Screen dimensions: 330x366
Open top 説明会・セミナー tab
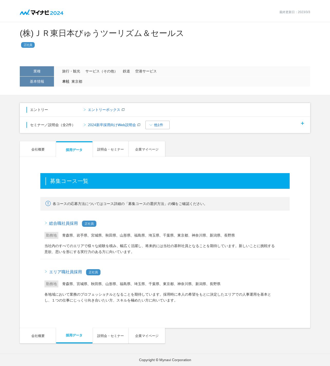click(x=111, y=149)
